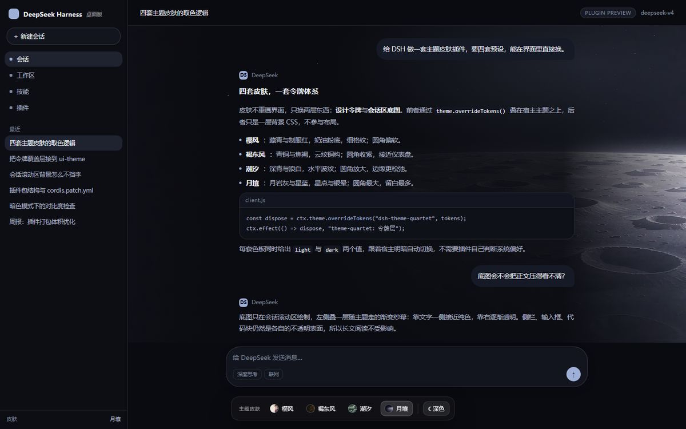Viewport: 686px width, 429px height.
Task: Toggle 深色 dark mode
Action: pyautogui.click(x=436, y=408)
